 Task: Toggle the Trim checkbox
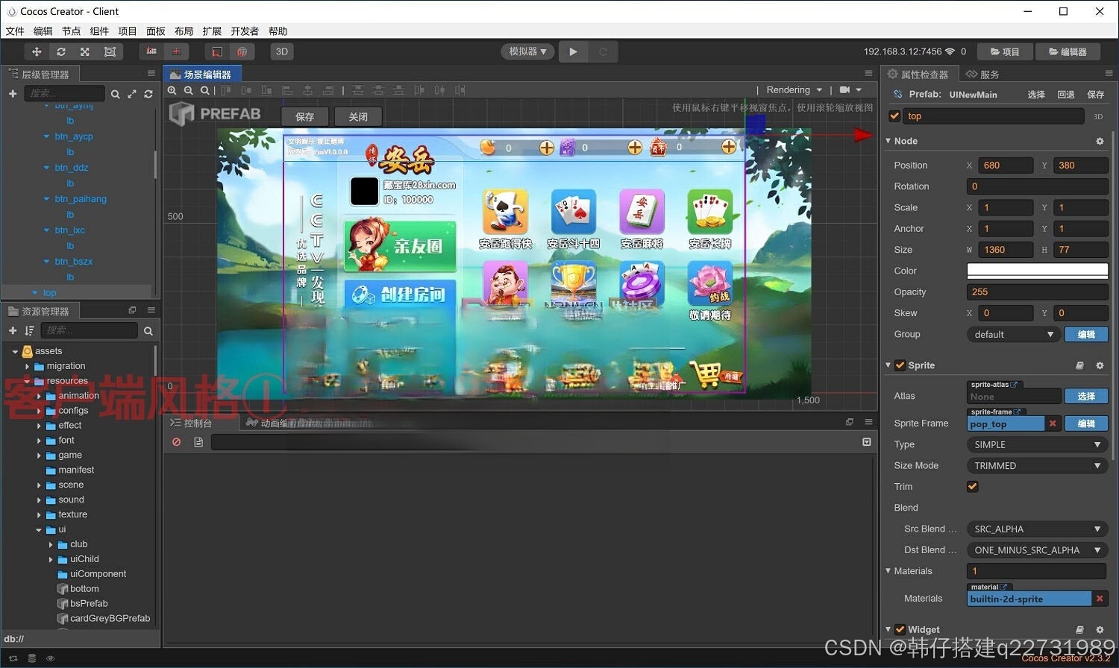(973, 487)
